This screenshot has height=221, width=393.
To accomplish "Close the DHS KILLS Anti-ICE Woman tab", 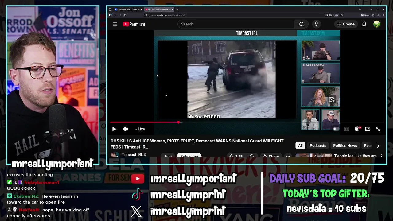I will pyautogui.click(x=173, y=10).
